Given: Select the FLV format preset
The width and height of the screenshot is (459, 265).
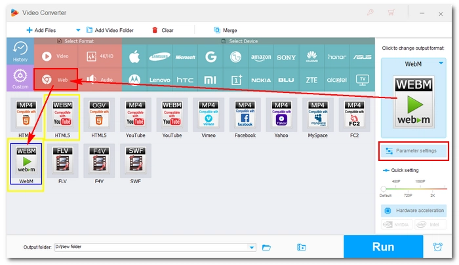Looking at the screenshot, I should click(62, 164).
